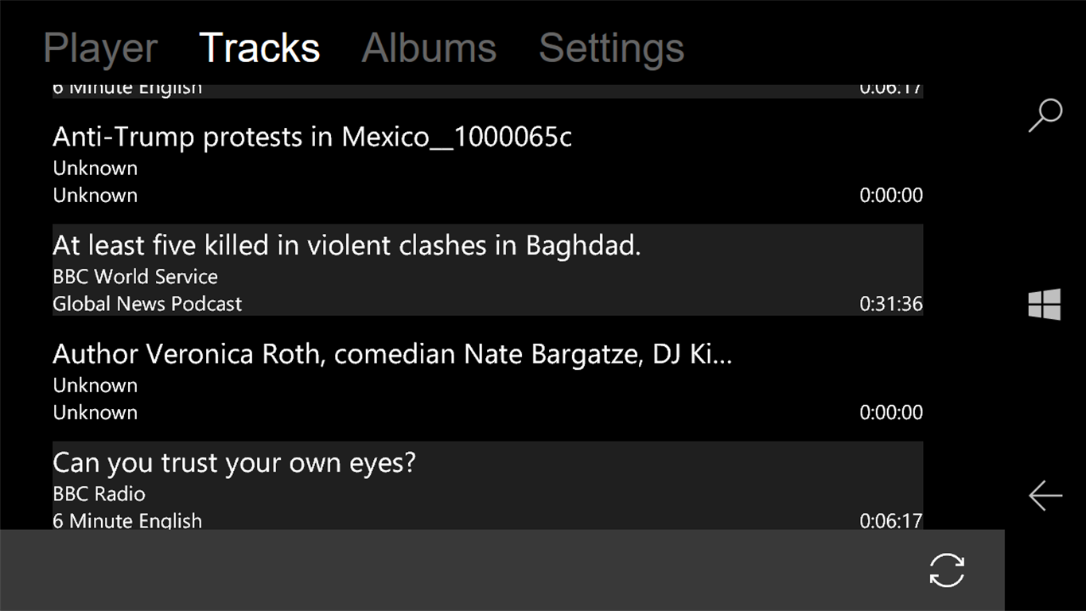Viewport: 1086px width, 611px height.
Task: Select track about violent clashes in Baghdad
Action: click(x=347, y=246)
